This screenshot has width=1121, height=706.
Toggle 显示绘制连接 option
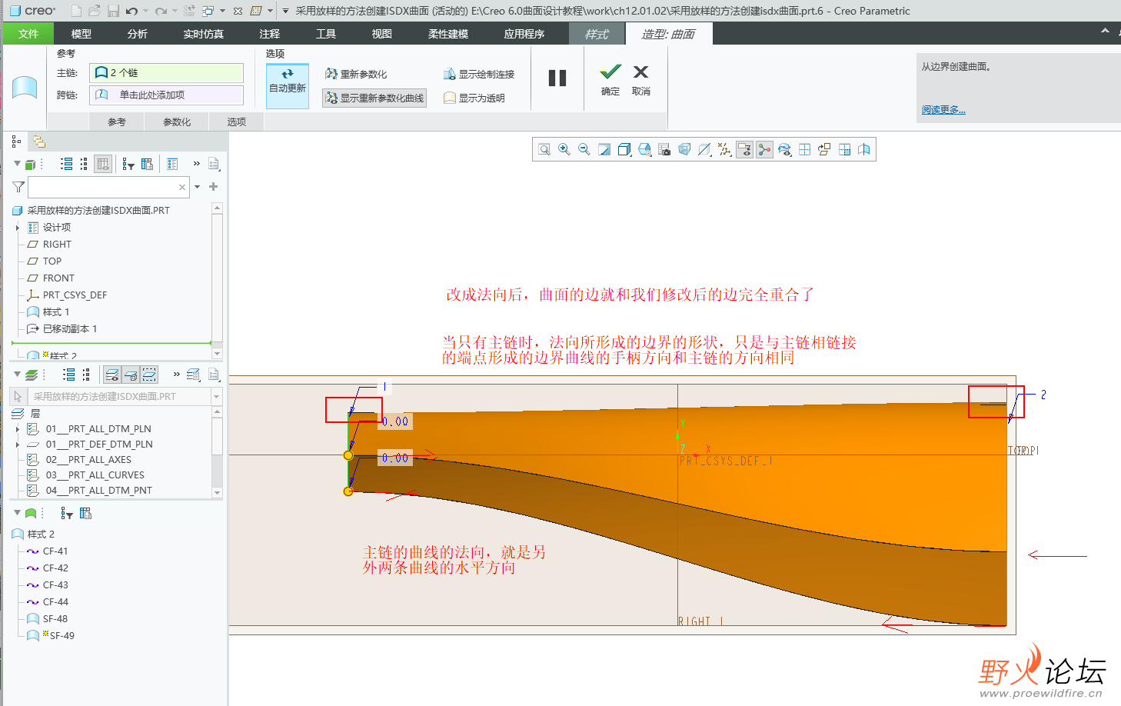[478, 74]
